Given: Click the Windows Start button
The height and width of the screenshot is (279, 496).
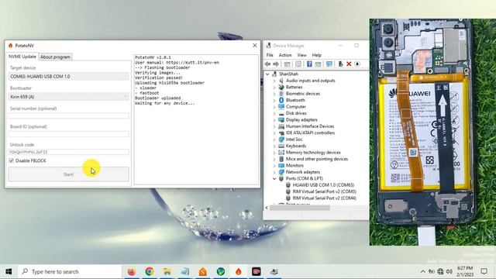Looking at the screenshot, I should pyautogui.click(x=9, y=271).
